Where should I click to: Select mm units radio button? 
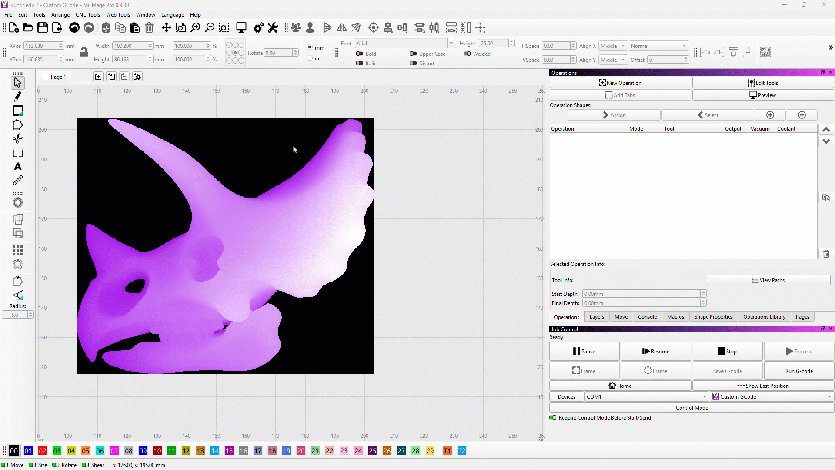[x=310, y=47]
